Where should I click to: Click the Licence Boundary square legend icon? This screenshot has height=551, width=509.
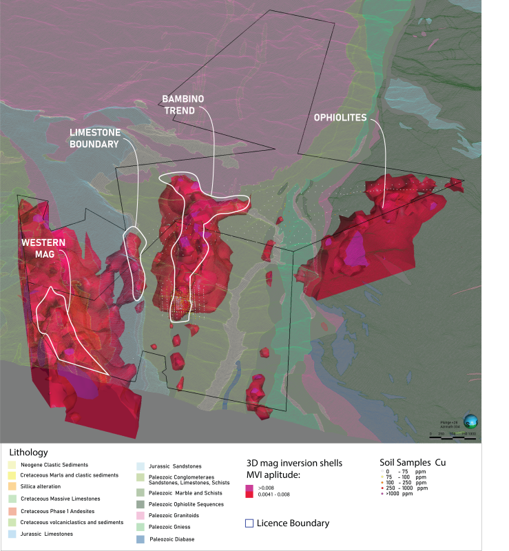coord(249,523)
